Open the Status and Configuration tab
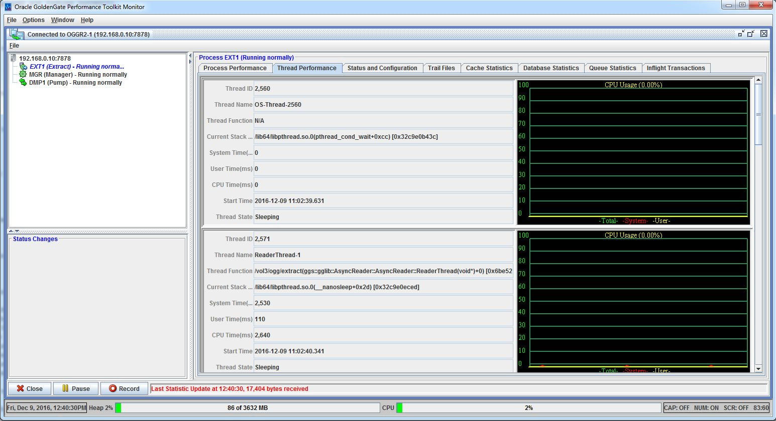 pos(382,68)
